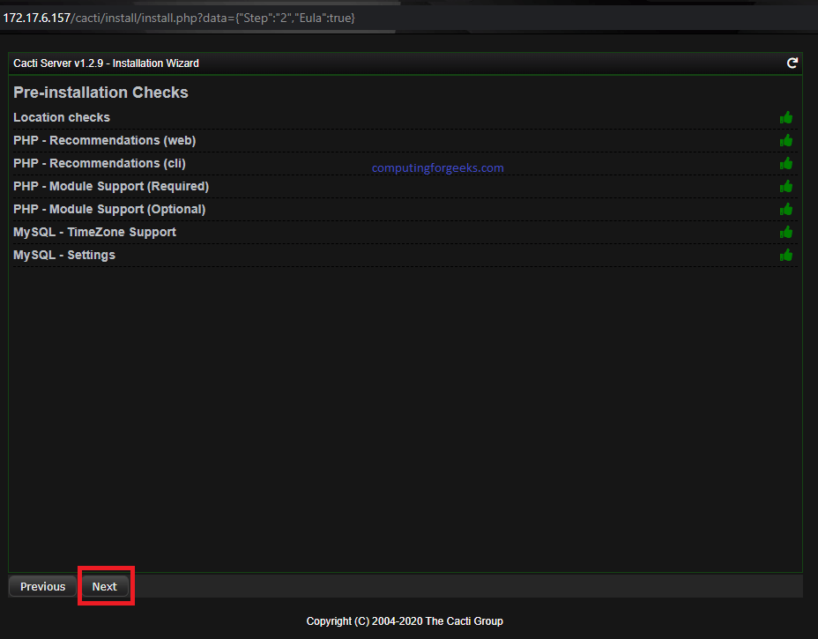The height and width of the screenshot is (639, 818).
Task: Go to the Next installation step
Action: (105, 586)
